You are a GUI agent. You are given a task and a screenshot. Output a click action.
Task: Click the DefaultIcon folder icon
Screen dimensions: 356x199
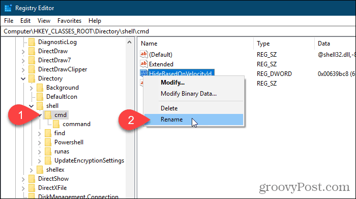click(40, 97)
